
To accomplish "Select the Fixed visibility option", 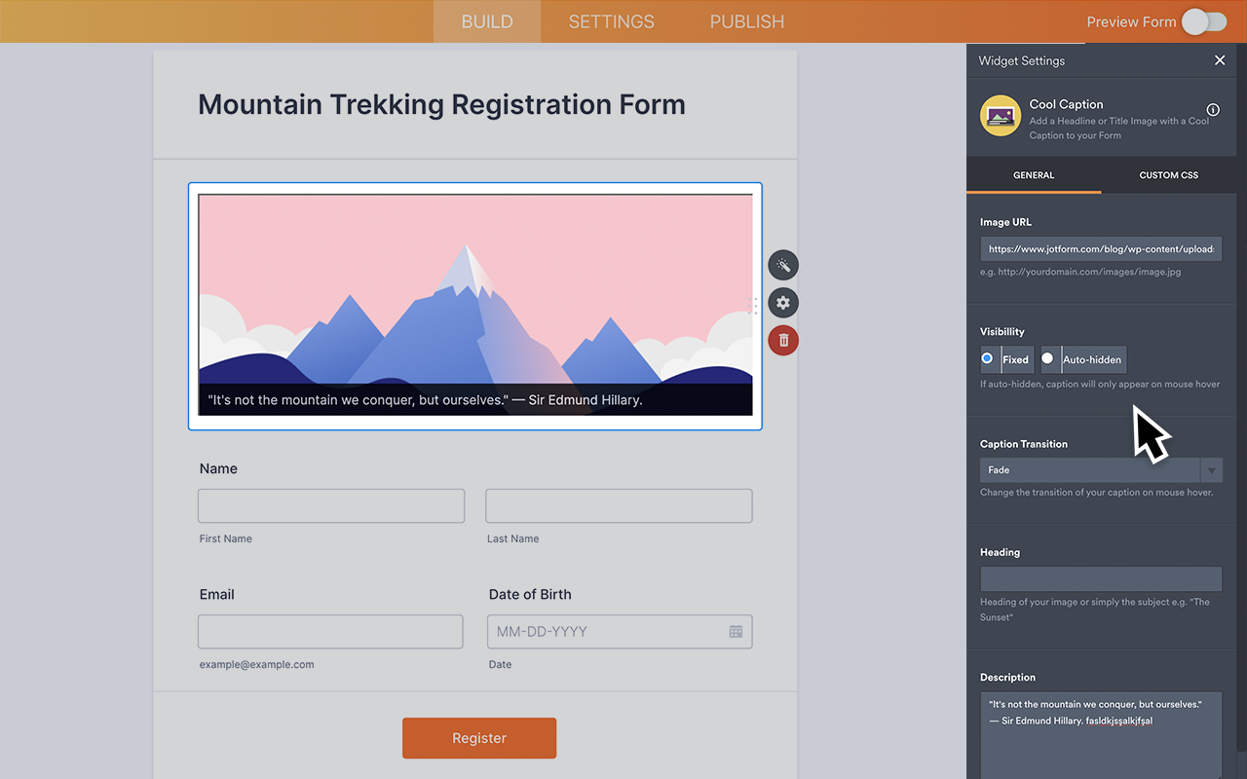I will pyautogui.click(x=988, y=359).
